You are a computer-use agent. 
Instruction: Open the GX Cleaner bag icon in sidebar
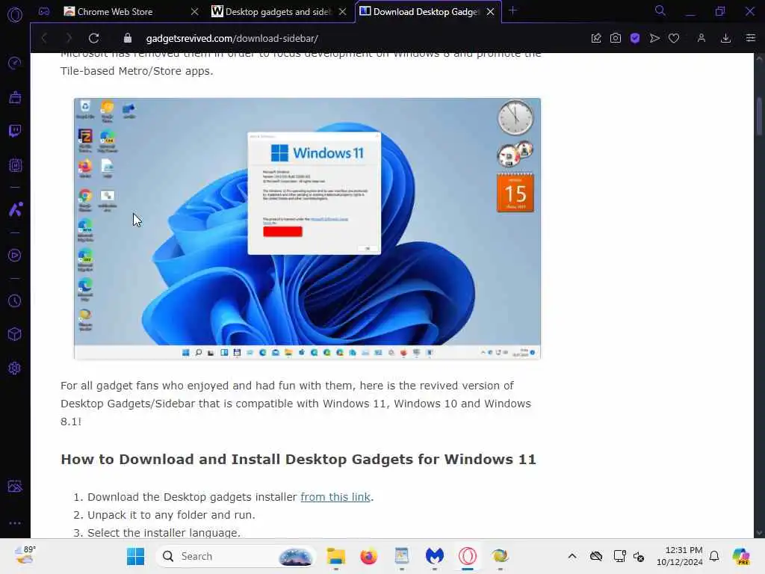(x=15, y=97)
